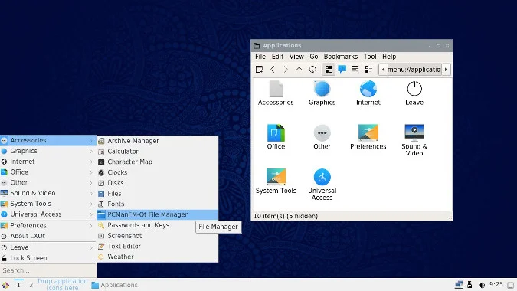Select Lock Screen in the menu
Viewport: 517px width, 291px height.
47,258
